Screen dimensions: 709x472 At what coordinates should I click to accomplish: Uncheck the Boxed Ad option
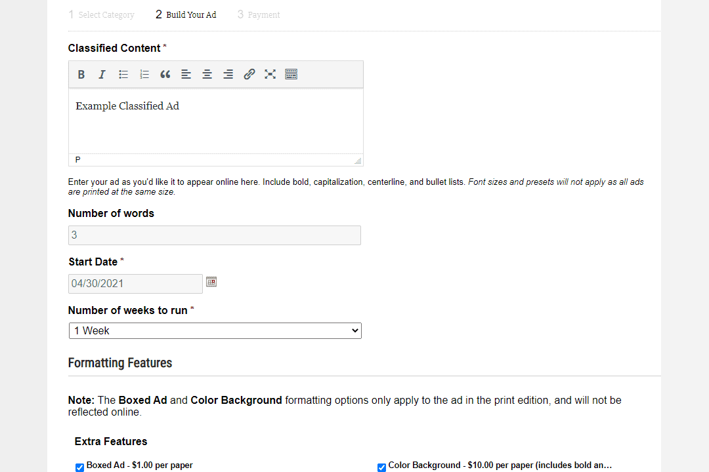pos(79,467)
